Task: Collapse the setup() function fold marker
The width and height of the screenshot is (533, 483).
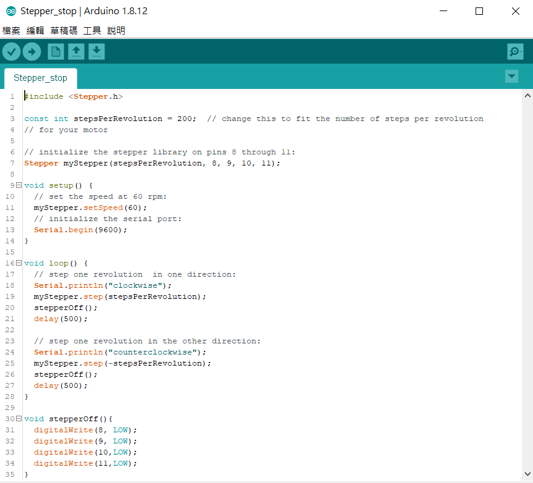Action: click(x=19, y=185)
